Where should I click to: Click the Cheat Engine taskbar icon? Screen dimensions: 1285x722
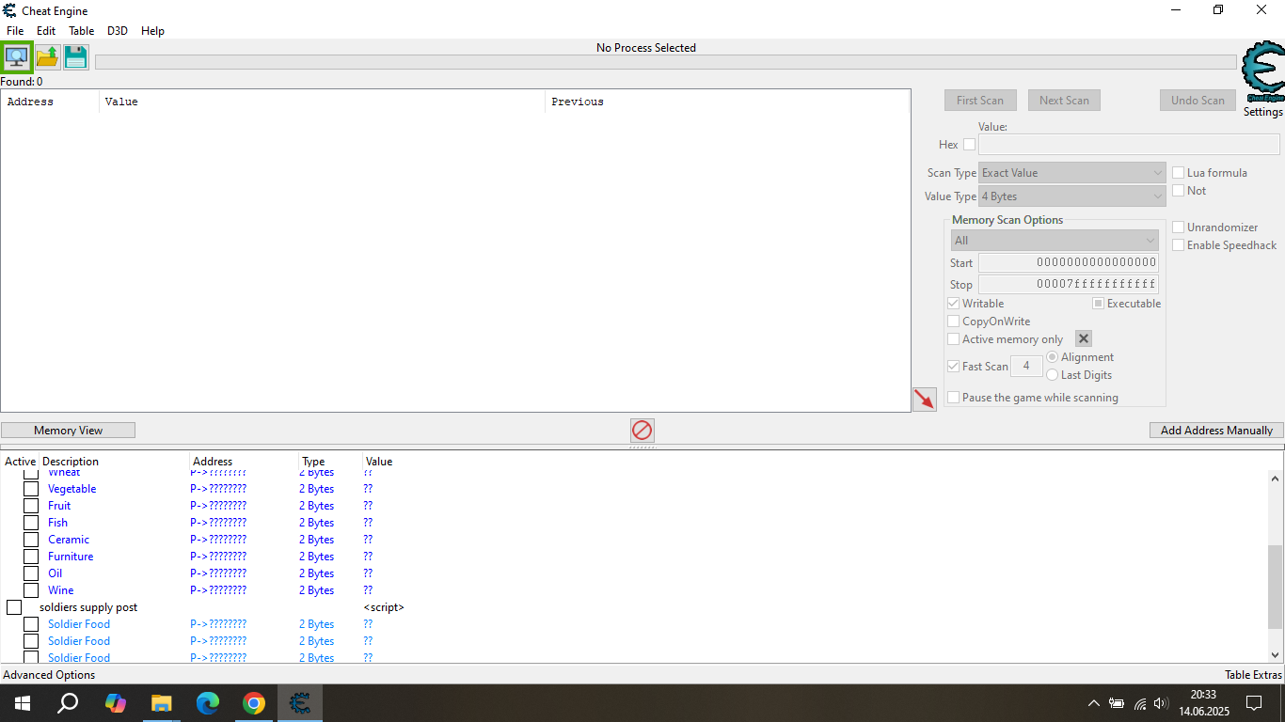click(x=300, y=702)
